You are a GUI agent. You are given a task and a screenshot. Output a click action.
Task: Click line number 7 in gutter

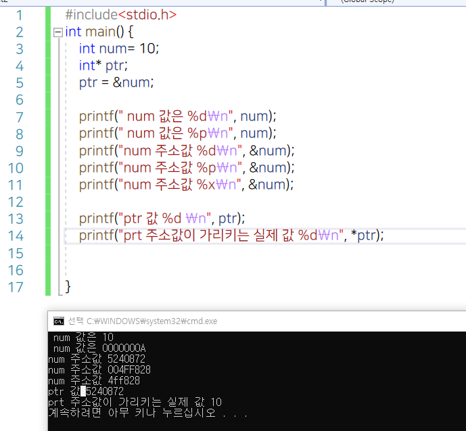(x=20, y=117)
